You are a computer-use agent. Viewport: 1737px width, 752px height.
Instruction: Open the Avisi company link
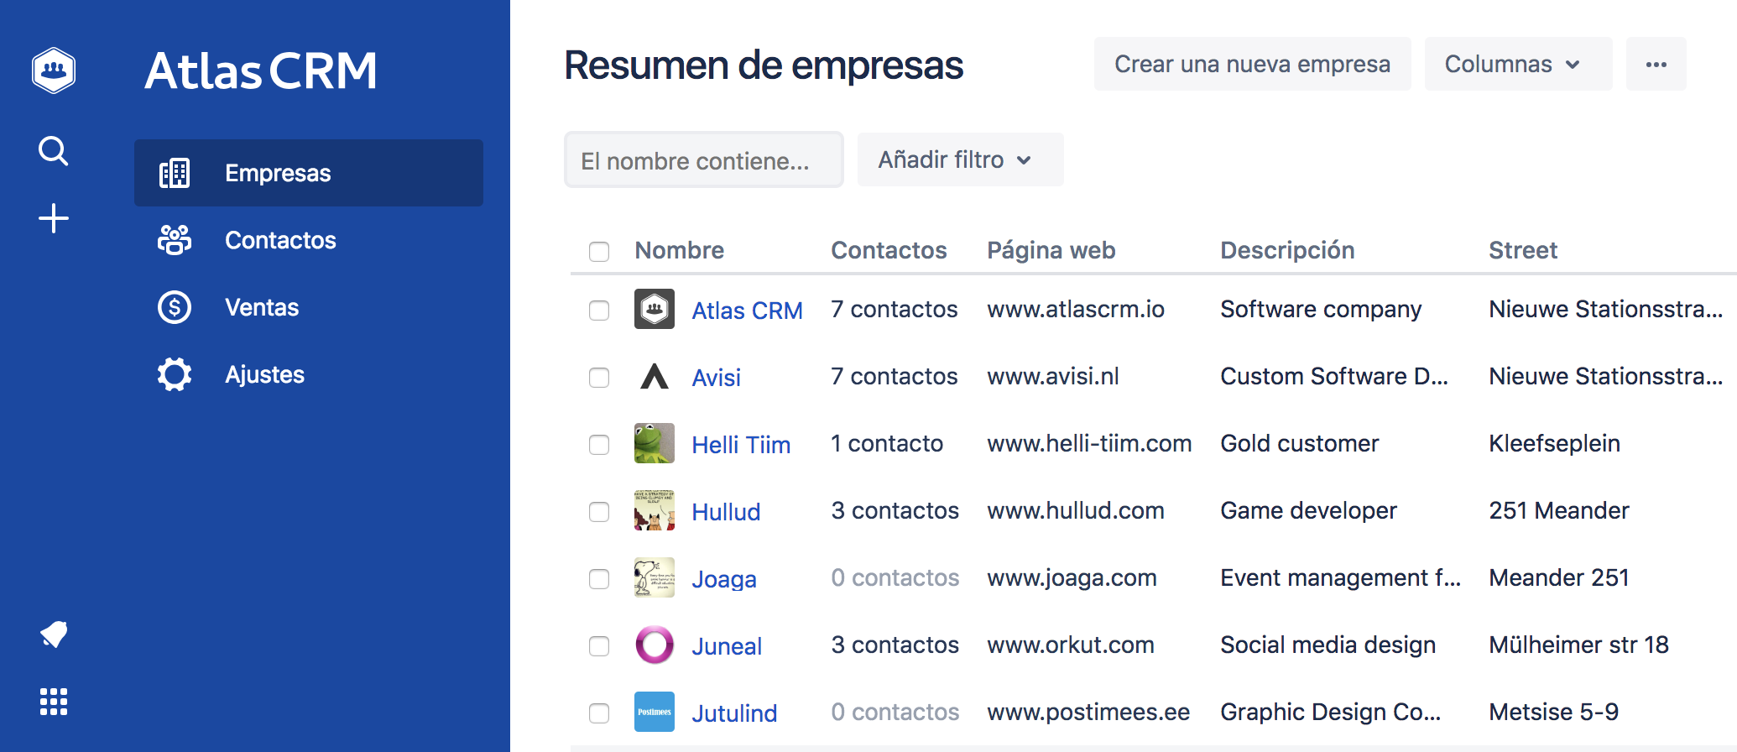coord(716,378)
